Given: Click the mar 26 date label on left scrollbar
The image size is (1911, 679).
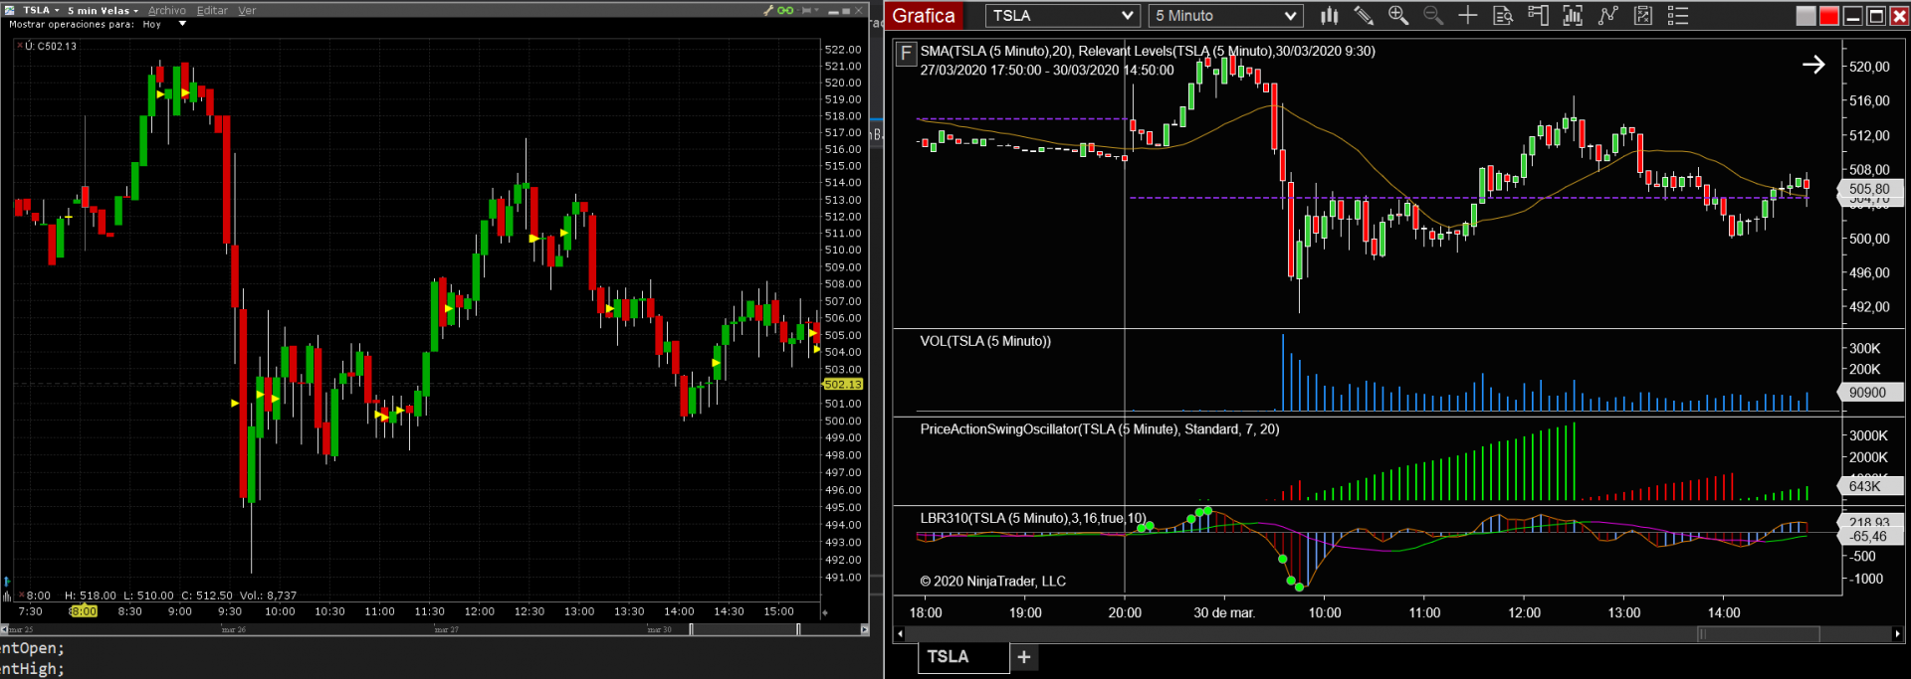Looking at the screenshot, I should [x=234, y=629].
